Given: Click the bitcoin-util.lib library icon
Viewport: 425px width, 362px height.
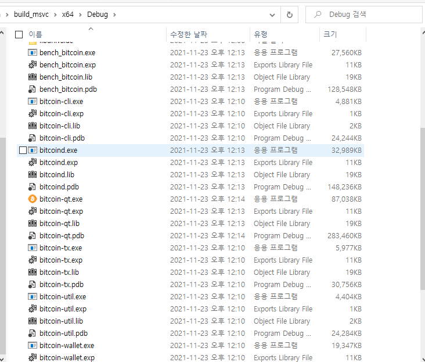Looking at the screenshot, I should 33,321.
